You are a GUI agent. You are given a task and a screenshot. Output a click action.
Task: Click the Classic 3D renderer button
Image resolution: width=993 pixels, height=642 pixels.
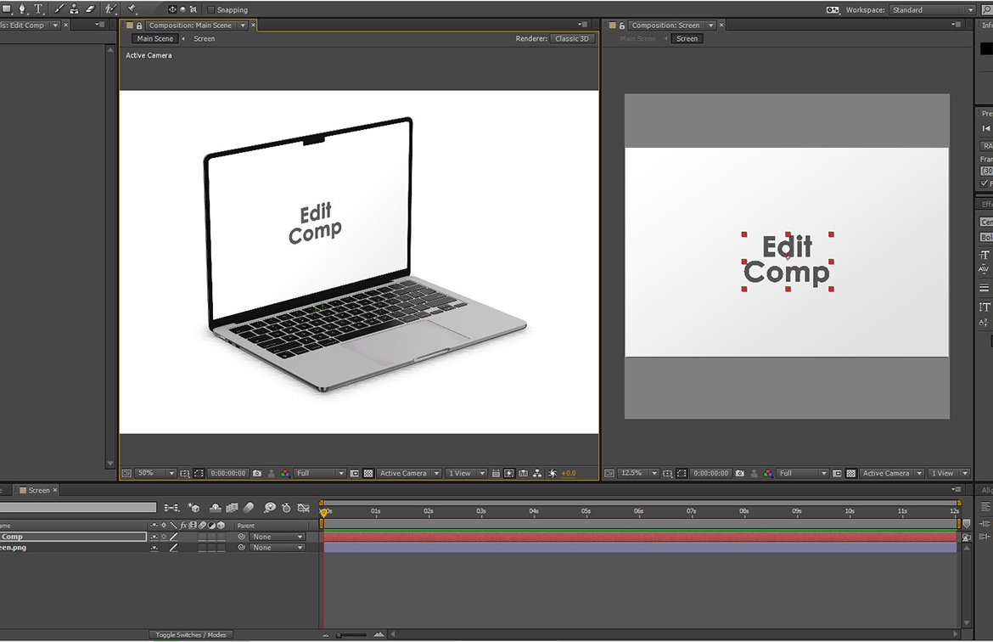pyautogui.click(x=572, y=38)
